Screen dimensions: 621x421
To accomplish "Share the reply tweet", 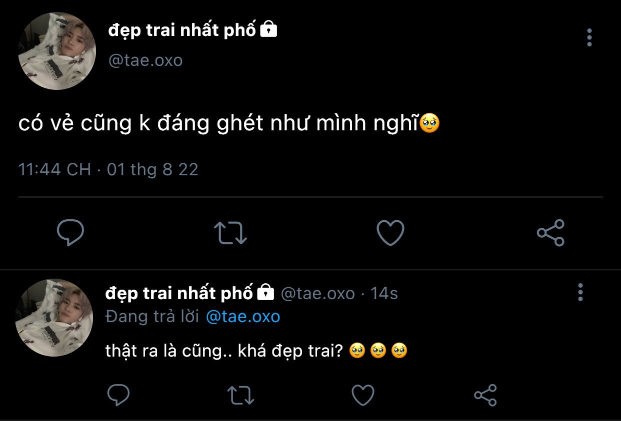I will [x=485, y=395].
